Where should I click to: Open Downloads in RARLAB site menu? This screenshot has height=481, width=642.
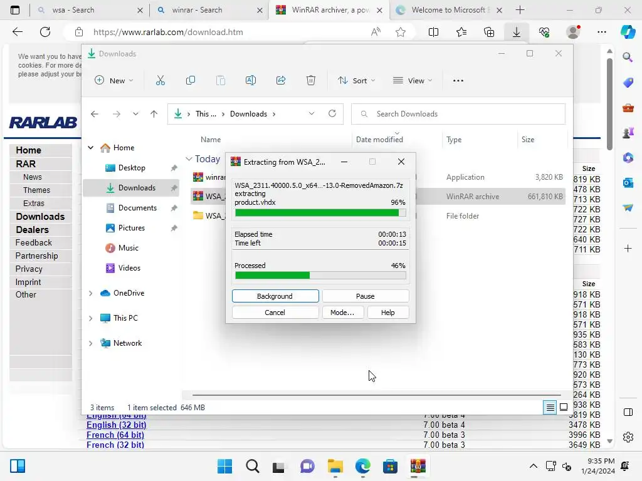click(x=40, y=216)
